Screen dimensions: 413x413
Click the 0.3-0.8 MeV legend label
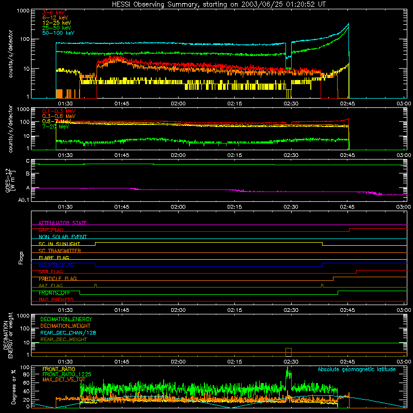59,117
